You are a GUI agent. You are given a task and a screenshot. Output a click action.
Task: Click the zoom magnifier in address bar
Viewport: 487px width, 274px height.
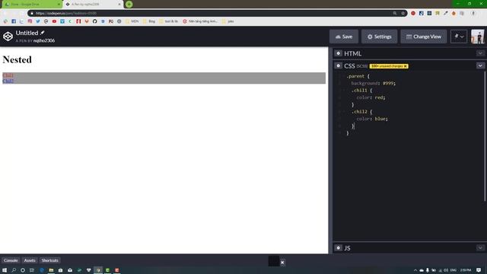395,14
